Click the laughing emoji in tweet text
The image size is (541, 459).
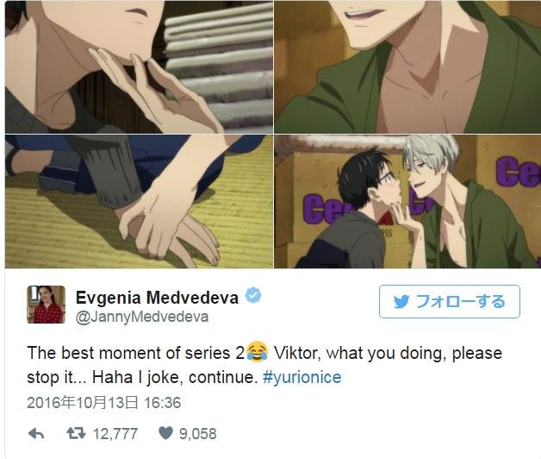[x=258, y=352]
